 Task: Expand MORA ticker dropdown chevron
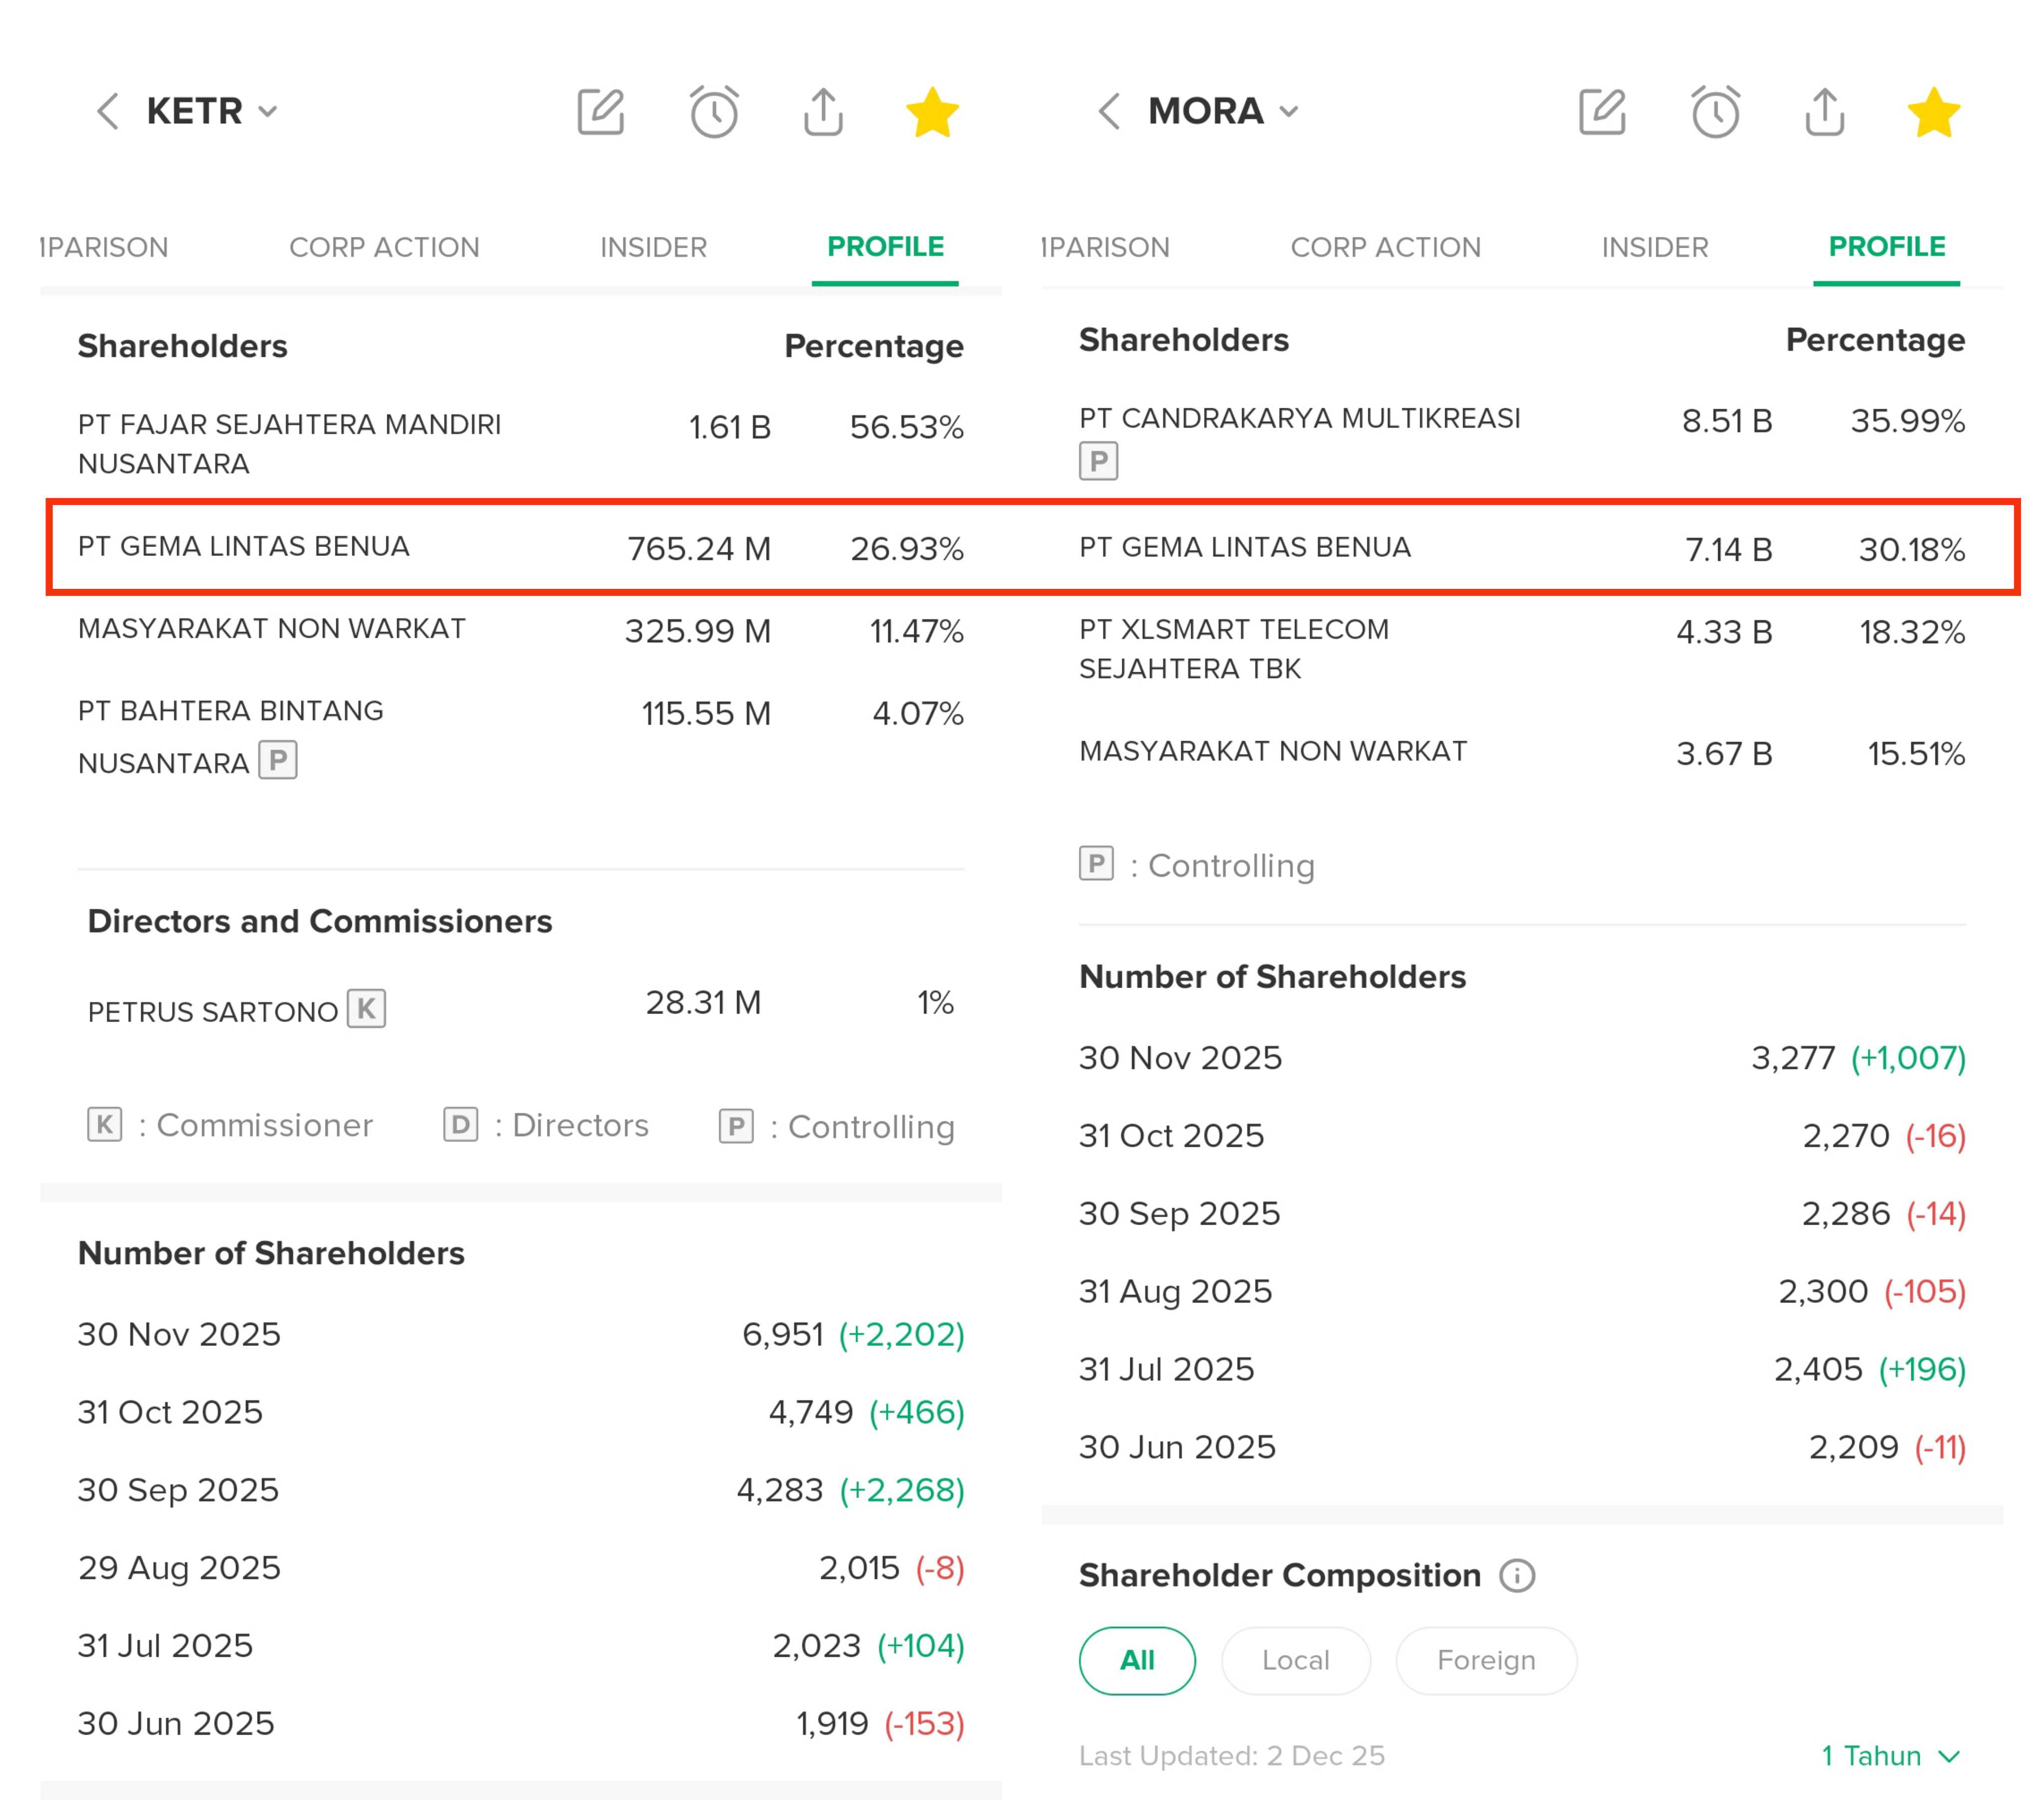(x=1289, y=111)
